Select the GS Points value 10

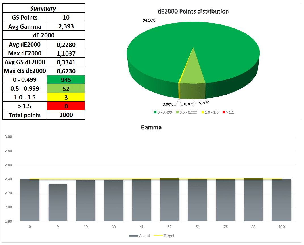point(66,17)
